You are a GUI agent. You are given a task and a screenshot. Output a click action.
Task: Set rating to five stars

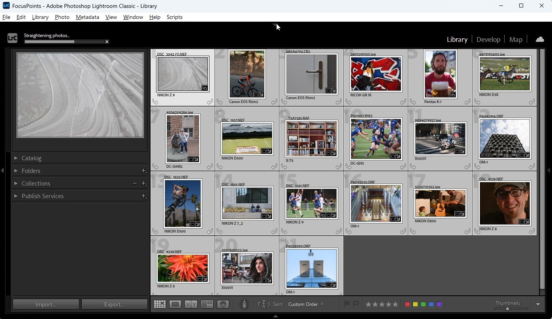pos(395,304)
